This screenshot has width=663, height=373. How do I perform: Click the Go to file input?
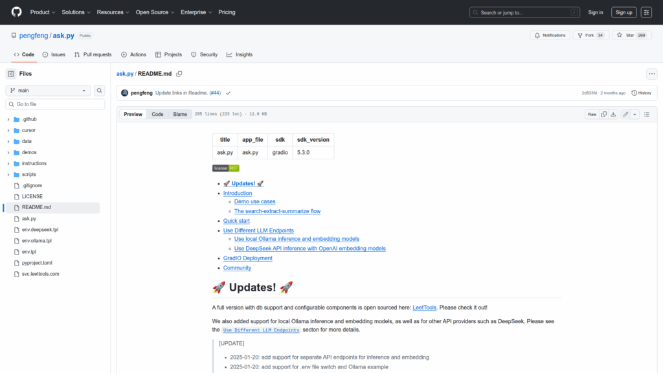[x=55, y=104]
